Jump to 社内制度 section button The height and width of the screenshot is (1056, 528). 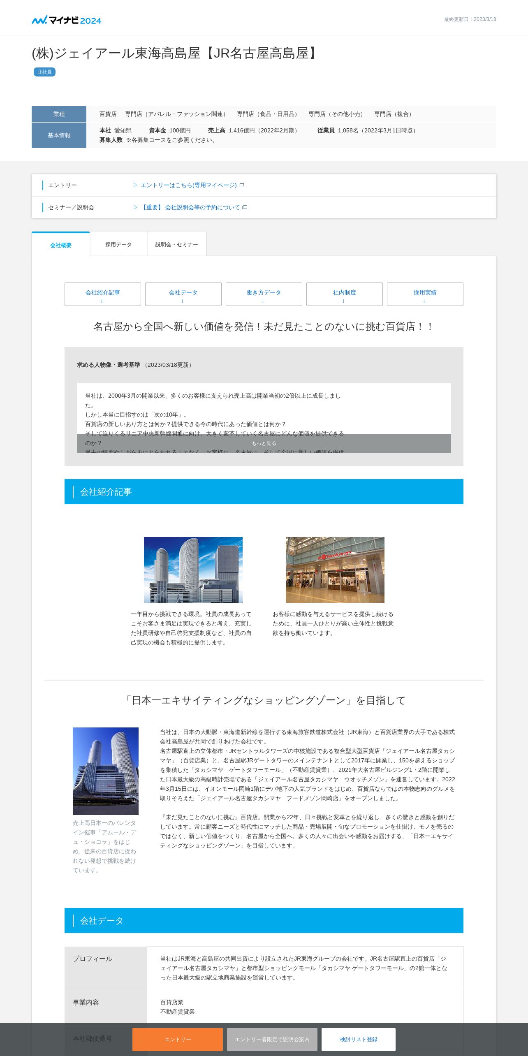[345, 294]
